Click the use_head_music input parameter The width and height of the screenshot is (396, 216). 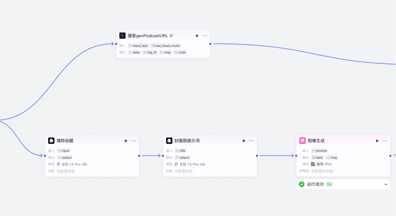(166, 46)
